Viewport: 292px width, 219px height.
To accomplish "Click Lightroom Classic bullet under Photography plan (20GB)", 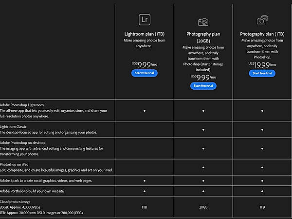I will pyautogui.click(x=203, y=129).
